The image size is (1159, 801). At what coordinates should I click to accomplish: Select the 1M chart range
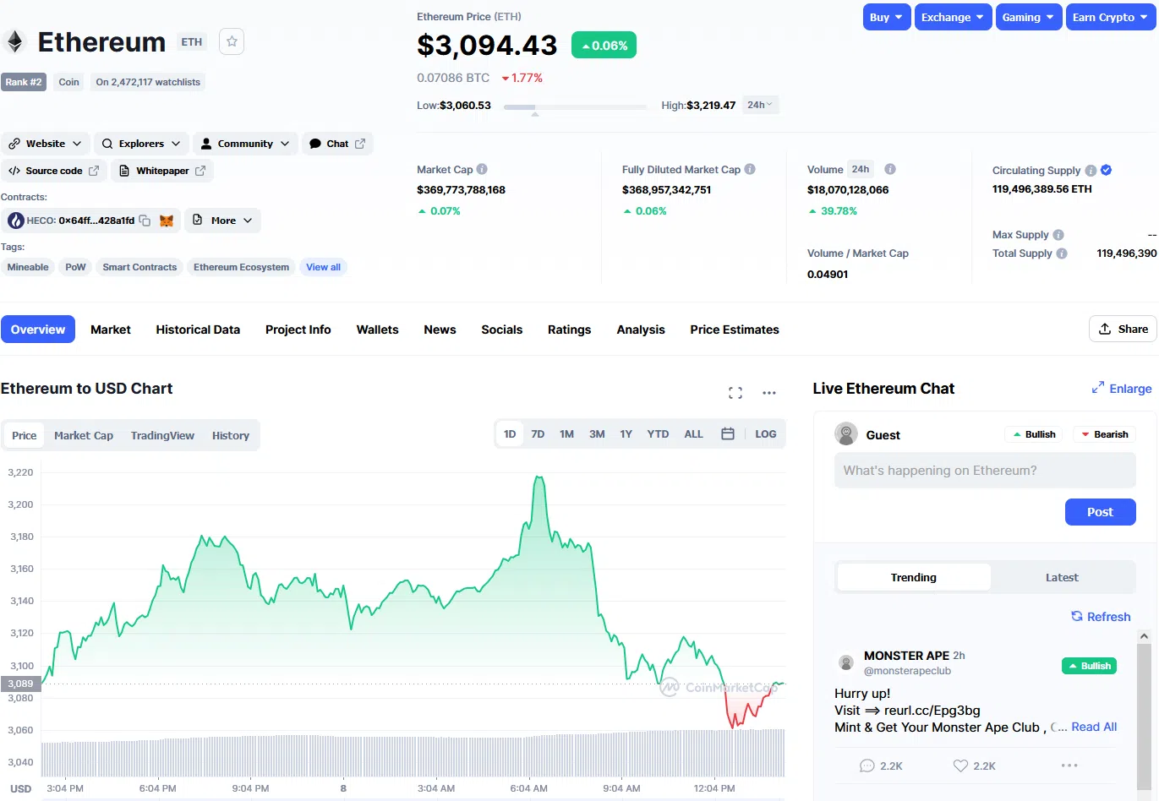click(566, 434)
